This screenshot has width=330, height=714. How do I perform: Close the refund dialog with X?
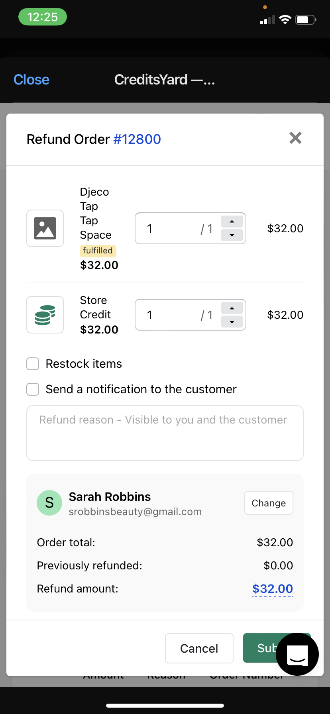click(295, 138)
